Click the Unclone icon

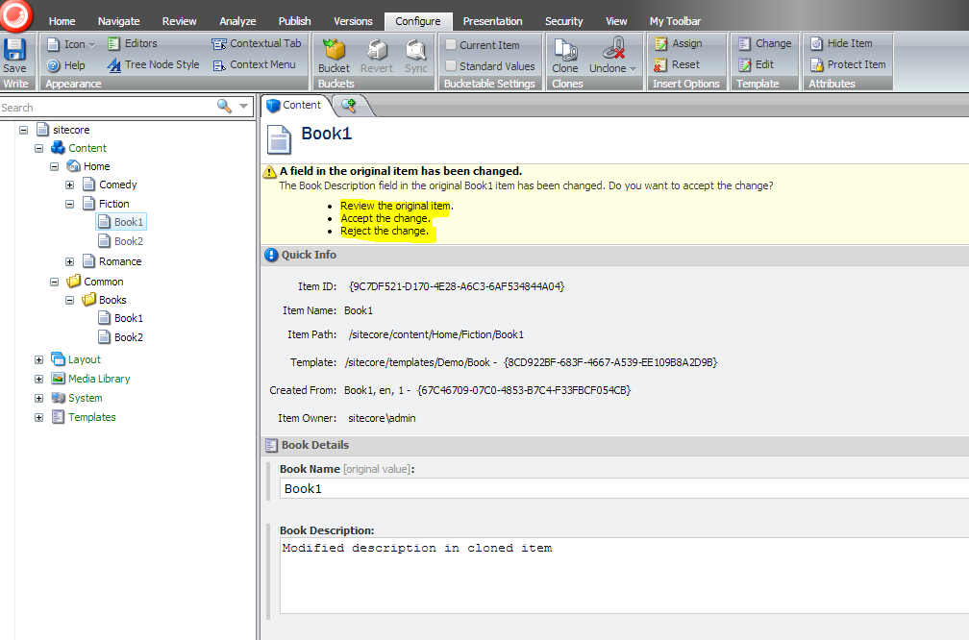point(613,49)
